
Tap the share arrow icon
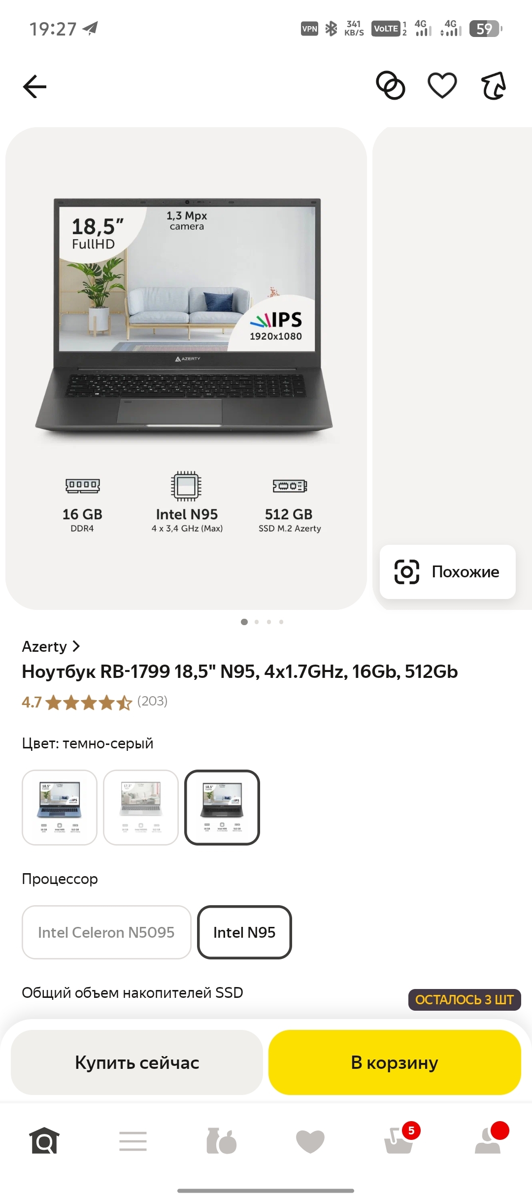tap(494, 86)
